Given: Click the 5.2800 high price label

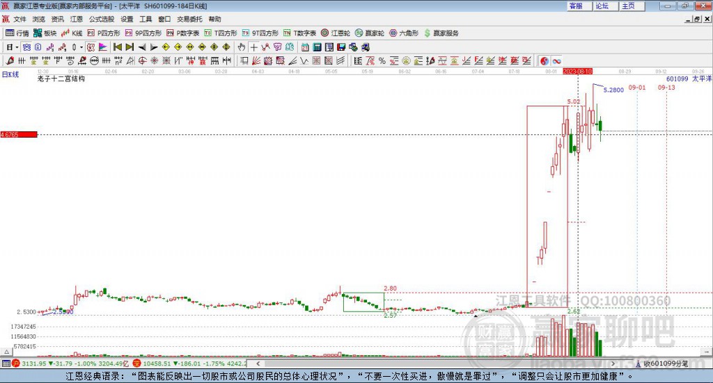Looking at the screenshot, I should 613,90.
